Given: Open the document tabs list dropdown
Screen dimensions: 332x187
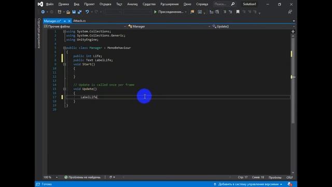Looking at the screenshot, I should tap(294, 21).
